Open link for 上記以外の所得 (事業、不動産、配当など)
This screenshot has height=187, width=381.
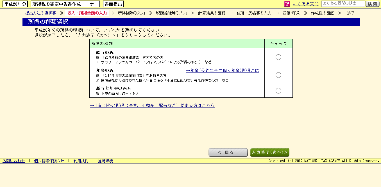coord(152,106)
